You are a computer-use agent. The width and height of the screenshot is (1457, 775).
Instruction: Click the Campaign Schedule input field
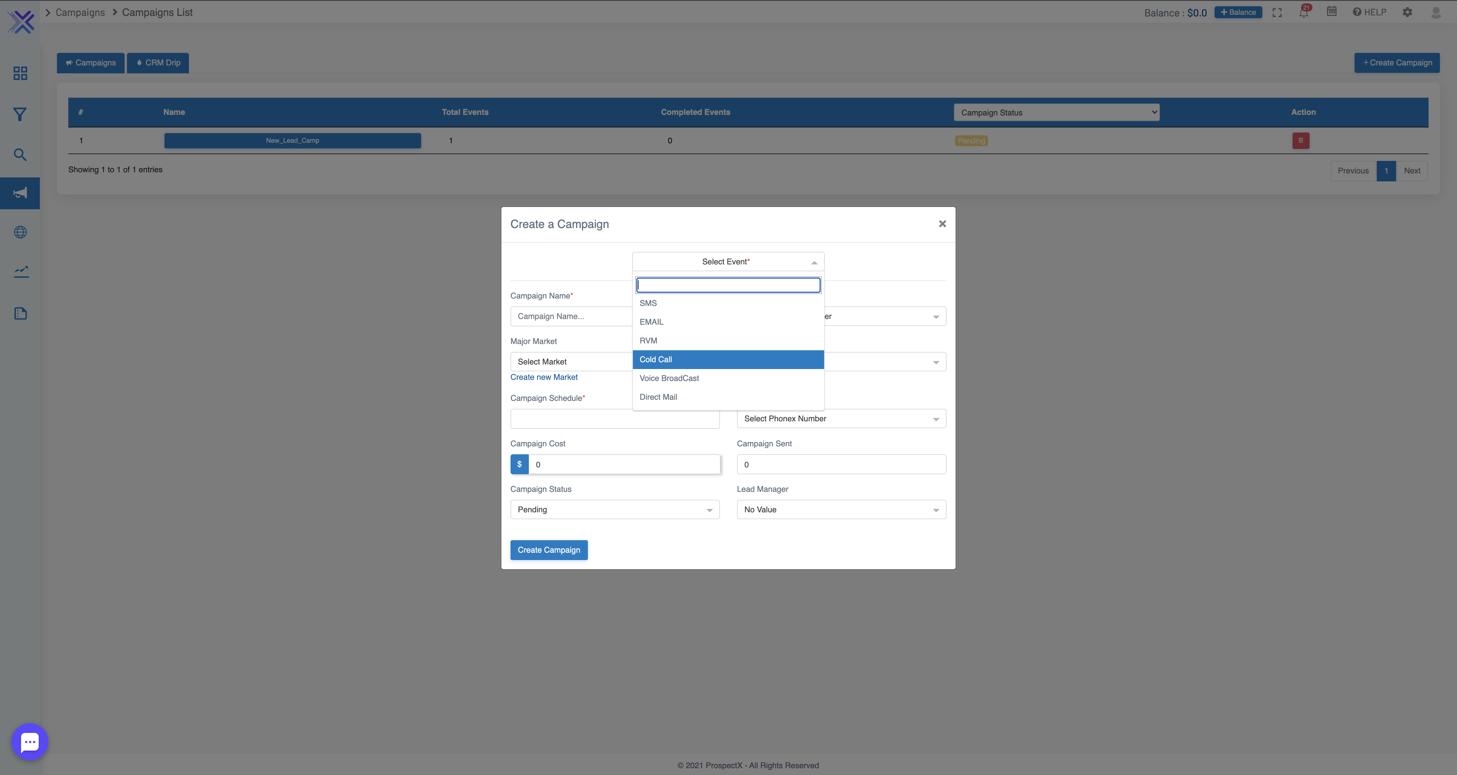point(615,418)
